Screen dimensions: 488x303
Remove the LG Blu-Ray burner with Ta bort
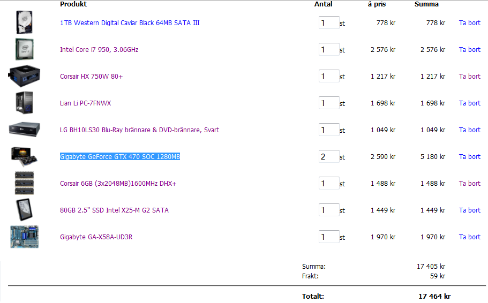click(469, 130)
